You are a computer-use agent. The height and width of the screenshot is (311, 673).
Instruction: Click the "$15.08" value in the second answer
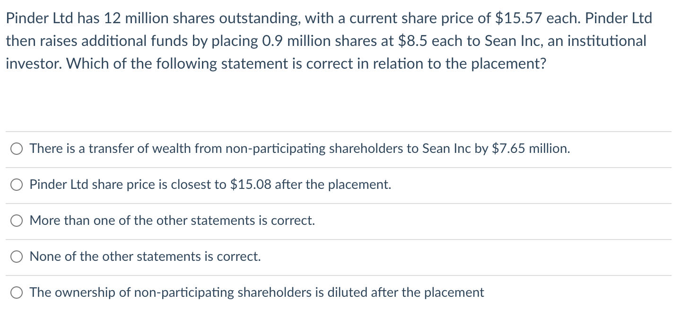pos(251,185)
